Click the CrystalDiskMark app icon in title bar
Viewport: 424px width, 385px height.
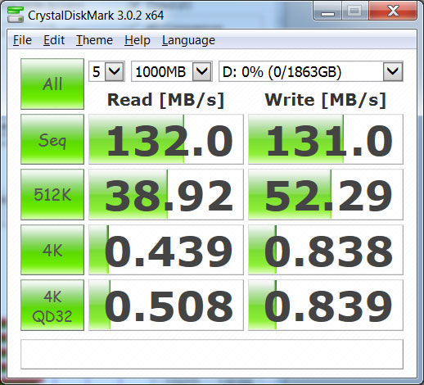click(16, 15)
